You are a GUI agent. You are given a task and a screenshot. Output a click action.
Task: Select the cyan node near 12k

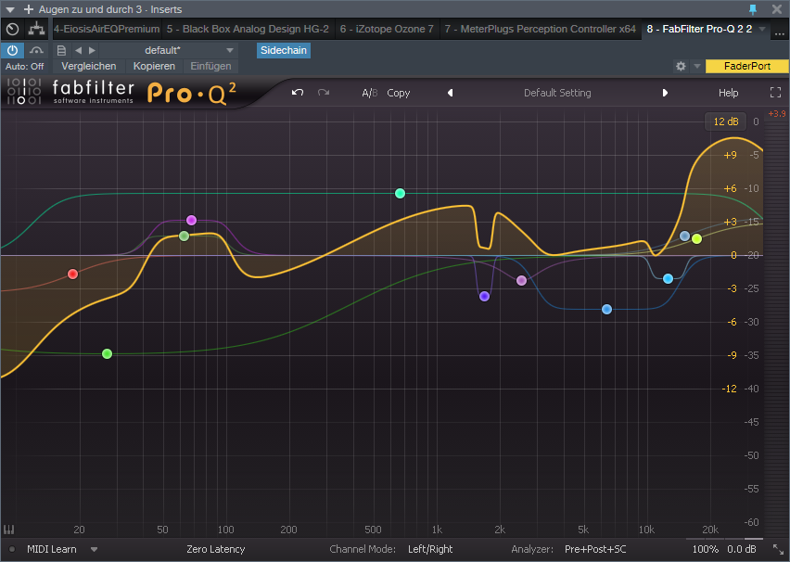[668, 279]
